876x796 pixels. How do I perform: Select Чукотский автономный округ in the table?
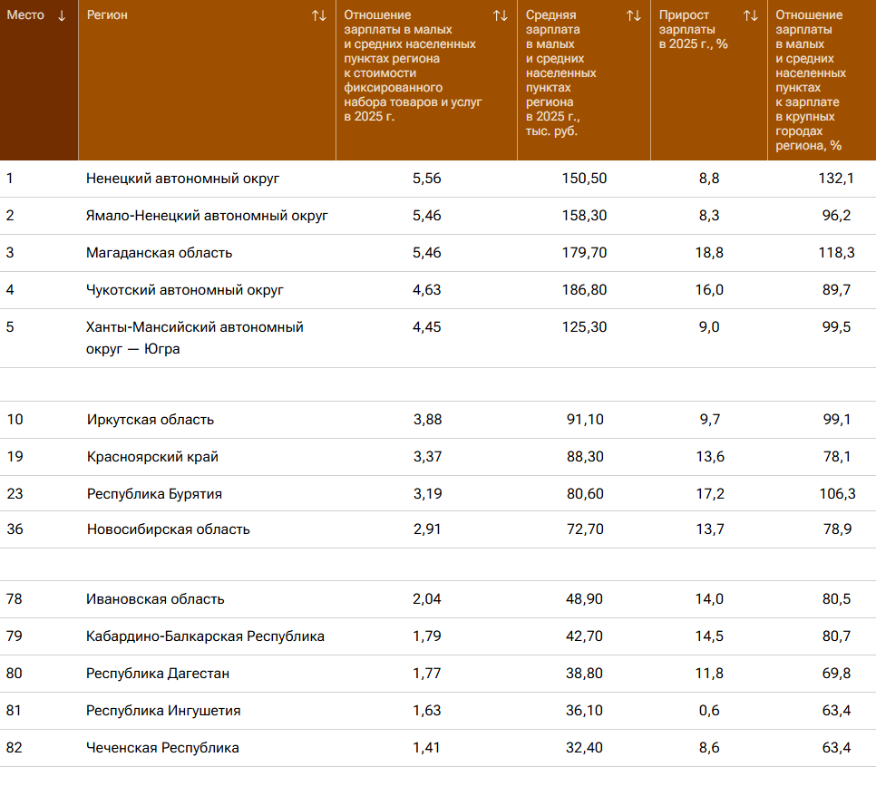point(185,290)
